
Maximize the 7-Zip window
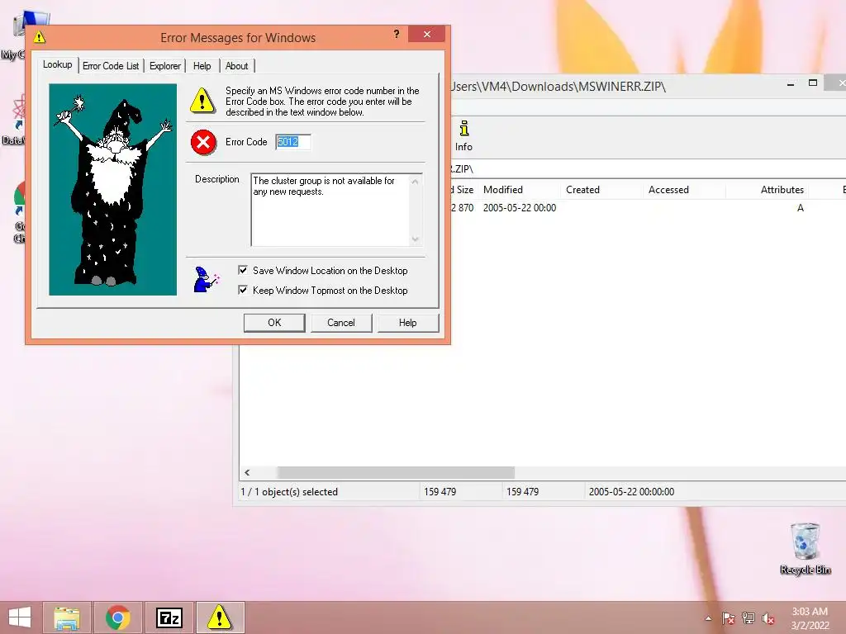click(x=813, y=83)
